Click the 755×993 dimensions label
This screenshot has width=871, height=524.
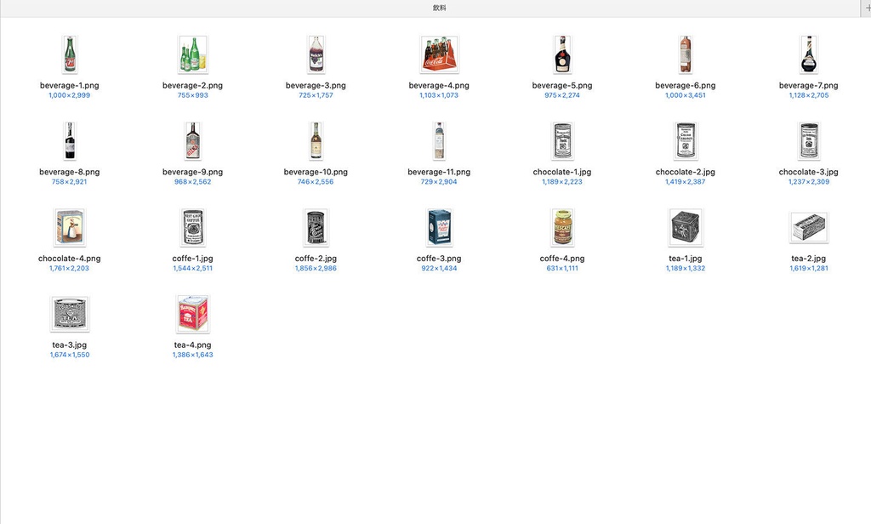193,95
